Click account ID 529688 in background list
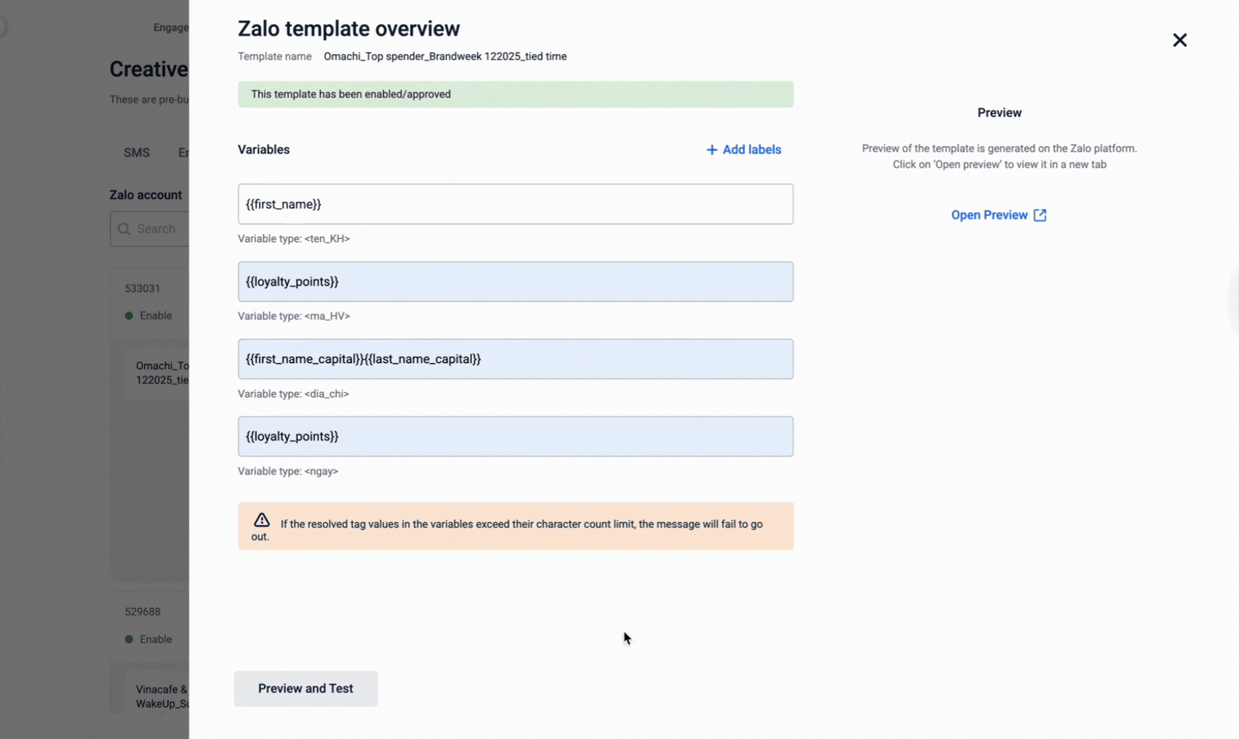 pos(142,612)
